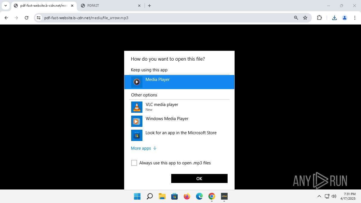Open Microsoft Store from taskbar
This screenshot has width=361, height=203.
pos(175,197)
